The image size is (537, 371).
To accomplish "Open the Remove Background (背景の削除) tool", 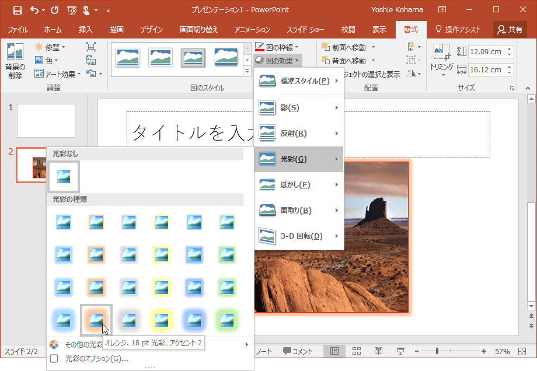I will tap(15, 61).
